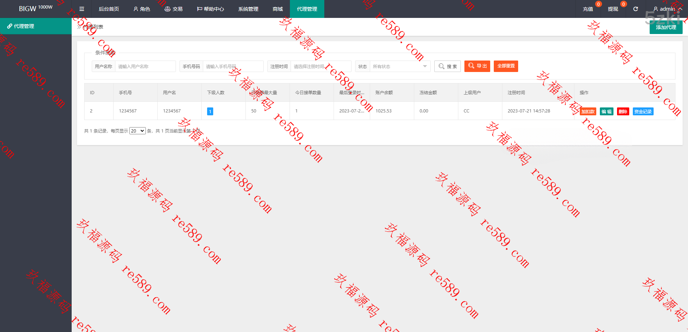Screen dimensions: 688x332
Task: Click the green 添加代理 add agent button
Action: (666, 27)
